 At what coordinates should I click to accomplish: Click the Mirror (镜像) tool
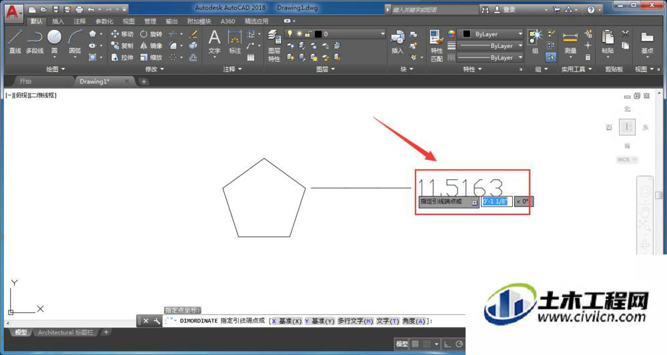tap(151, 45)
